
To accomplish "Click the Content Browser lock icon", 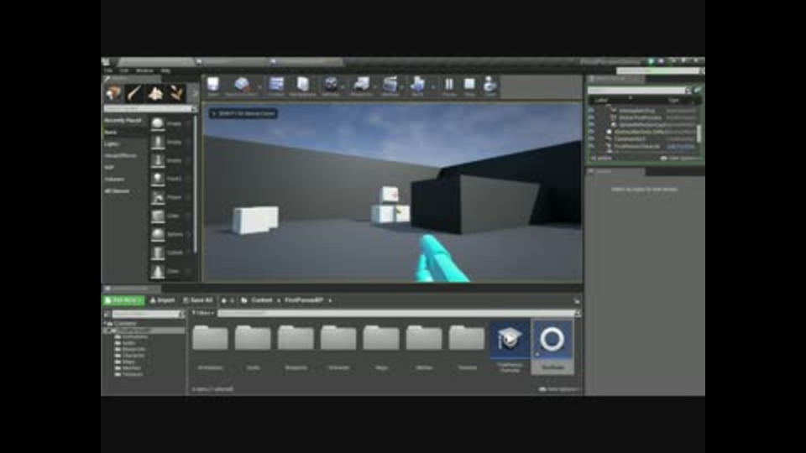I will 577,301.
